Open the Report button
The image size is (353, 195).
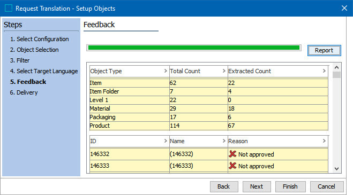324,50
